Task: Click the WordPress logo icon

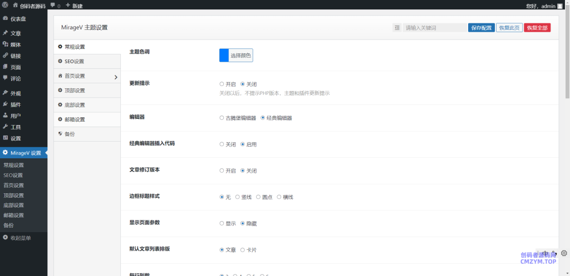Action: [x=5, y=5]
